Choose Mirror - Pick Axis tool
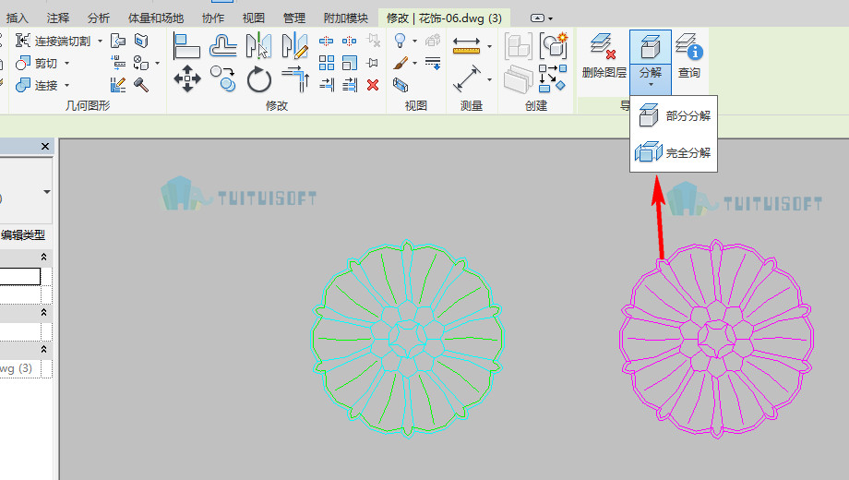This screenshot has width=849, height=480. (x=258, y=45)
